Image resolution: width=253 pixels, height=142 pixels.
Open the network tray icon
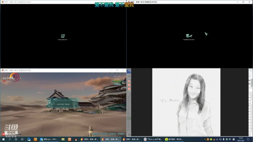click(x=220, y=140)
